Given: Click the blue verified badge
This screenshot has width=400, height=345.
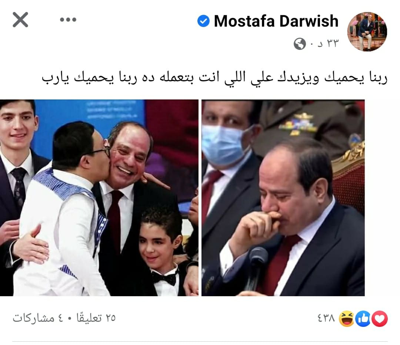Looking at the screenshot, I should [203, 21].
